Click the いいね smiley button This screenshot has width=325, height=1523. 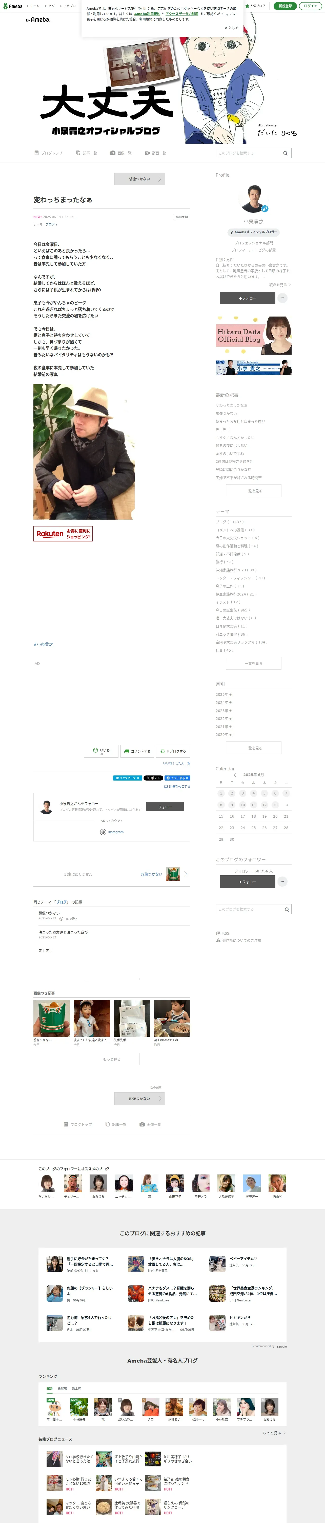pyautogui.click(x=101, y=751)
